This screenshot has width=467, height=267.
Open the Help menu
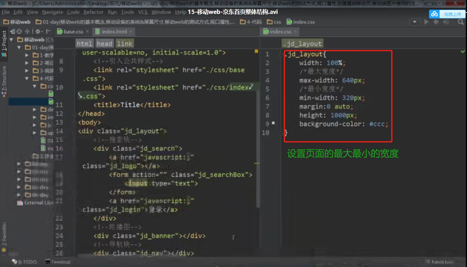[x=180, y=12]
